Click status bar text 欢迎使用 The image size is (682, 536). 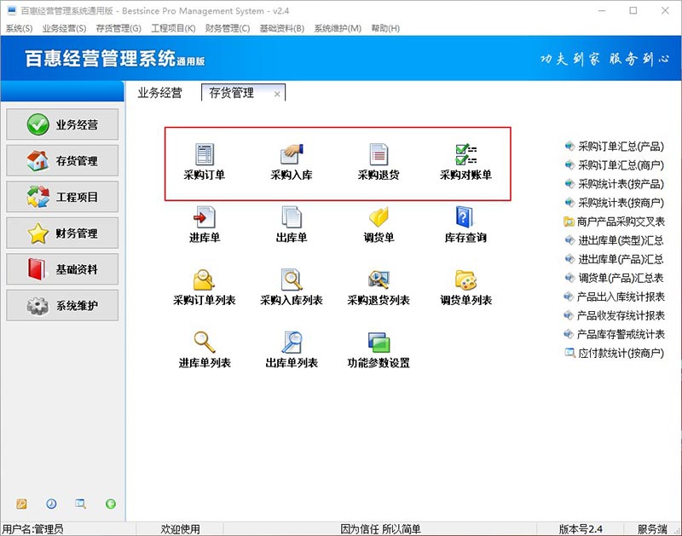(181, 529)
